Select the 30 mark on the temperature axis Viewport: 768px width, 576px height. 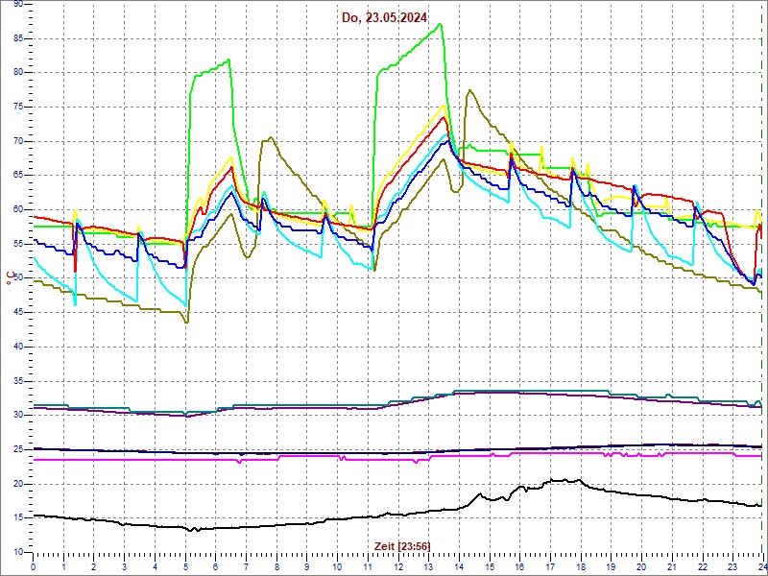pos(17,416)
